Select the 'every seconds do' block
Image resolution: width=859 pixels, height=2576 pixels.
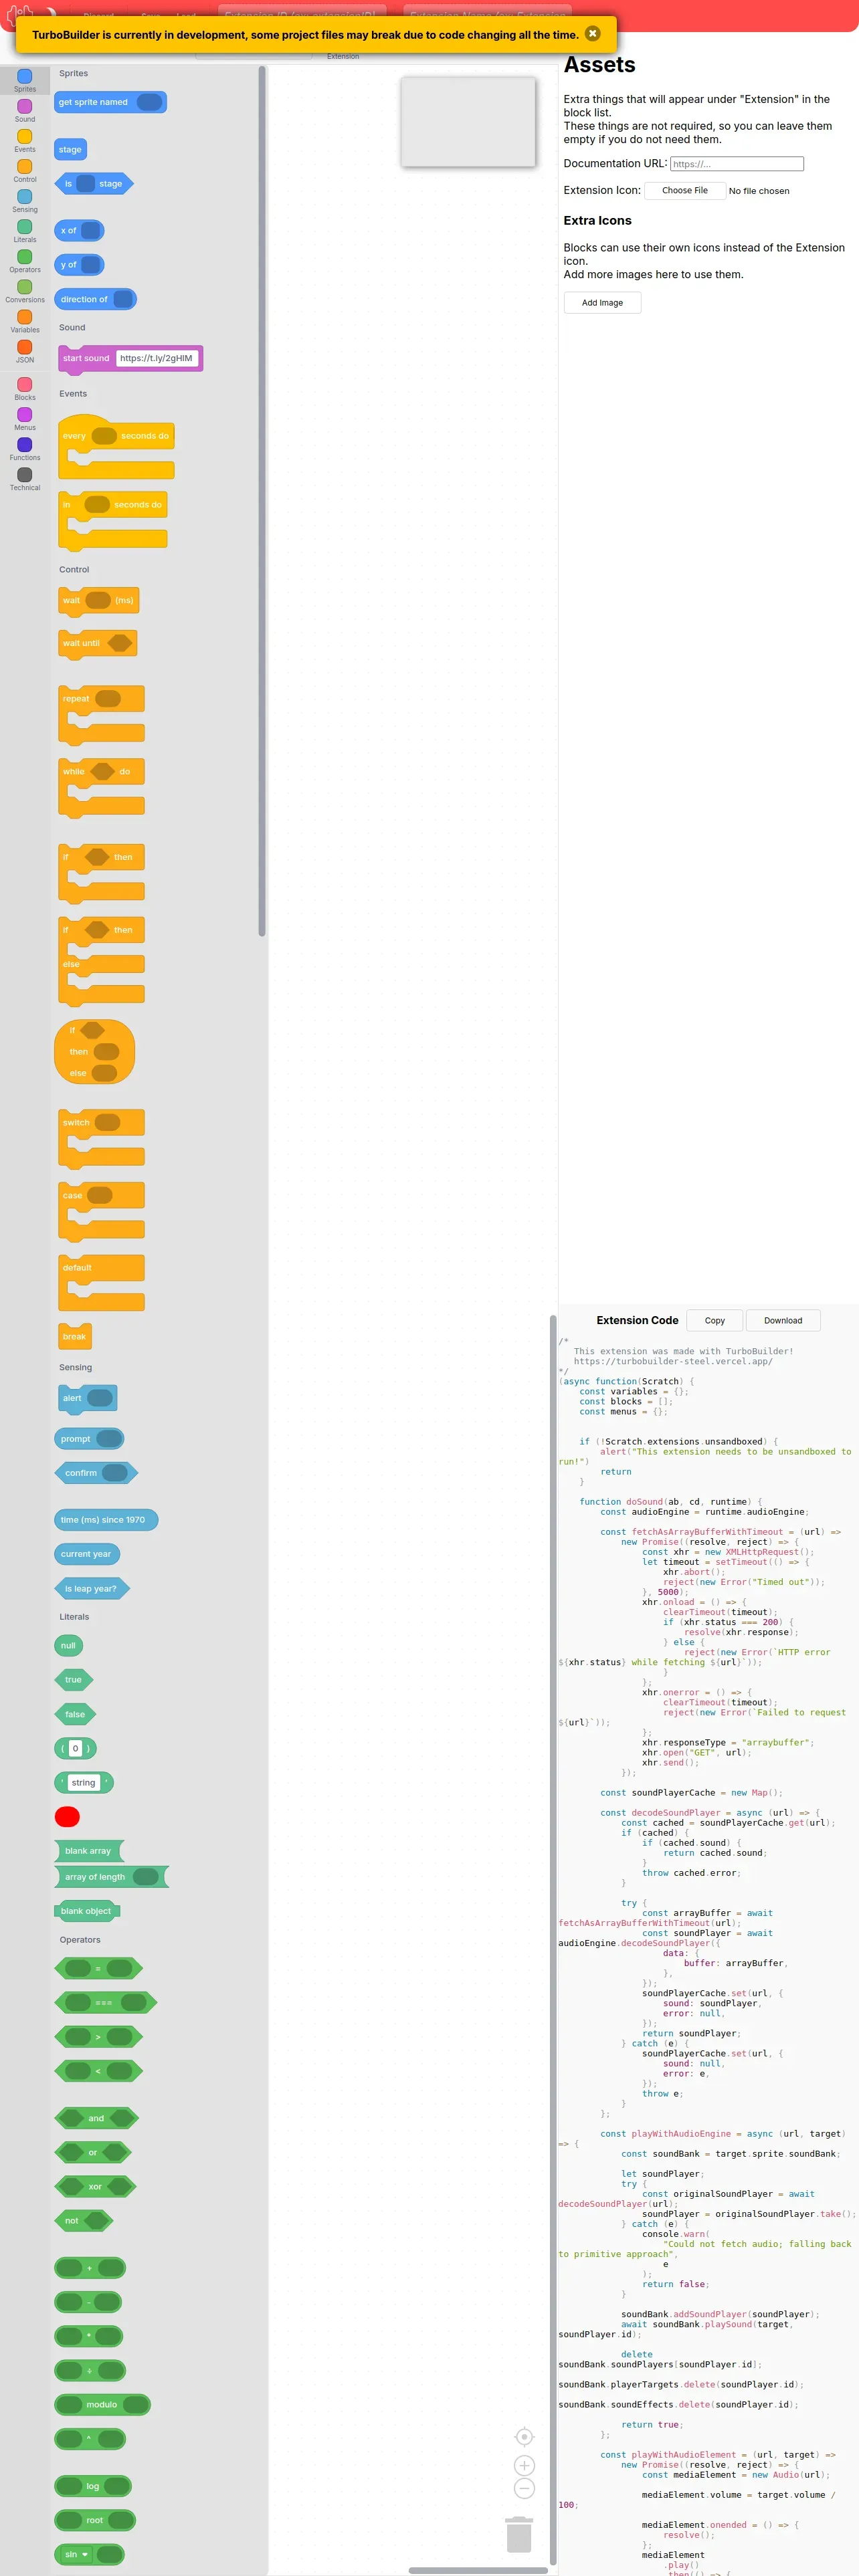tap(116, 446)
